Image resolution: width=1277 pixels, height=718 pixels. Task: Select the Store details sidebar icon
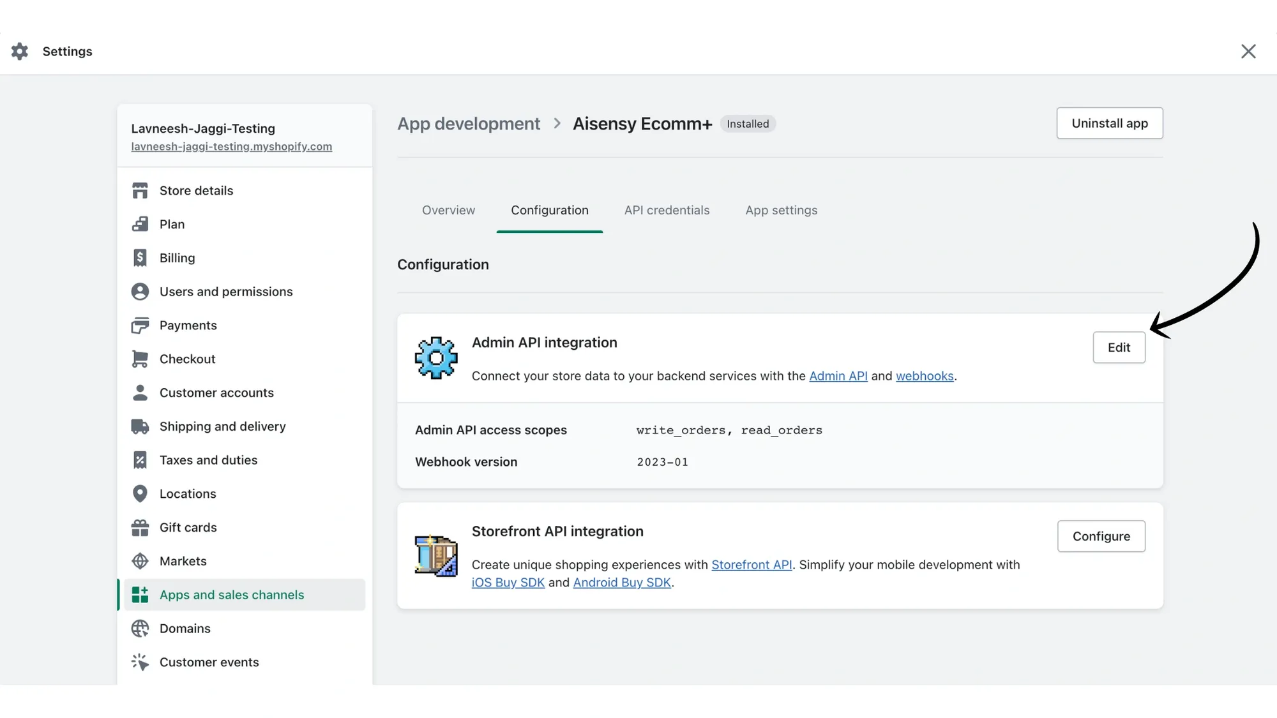tap(140, 190)
